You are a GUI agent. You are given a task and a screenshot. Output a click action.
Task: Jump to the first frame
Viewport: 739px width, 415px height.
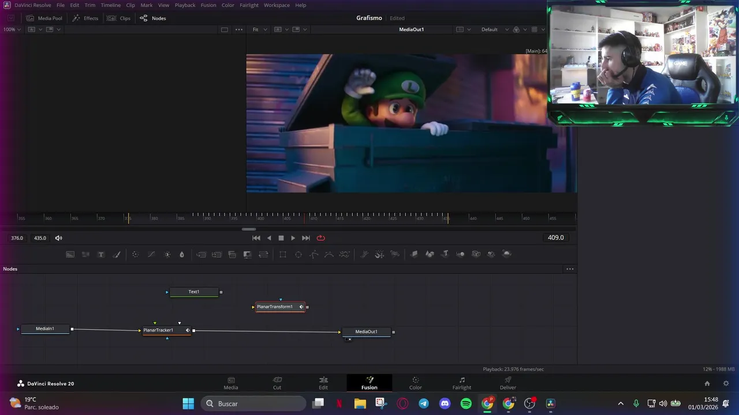(x=256, y=238)
